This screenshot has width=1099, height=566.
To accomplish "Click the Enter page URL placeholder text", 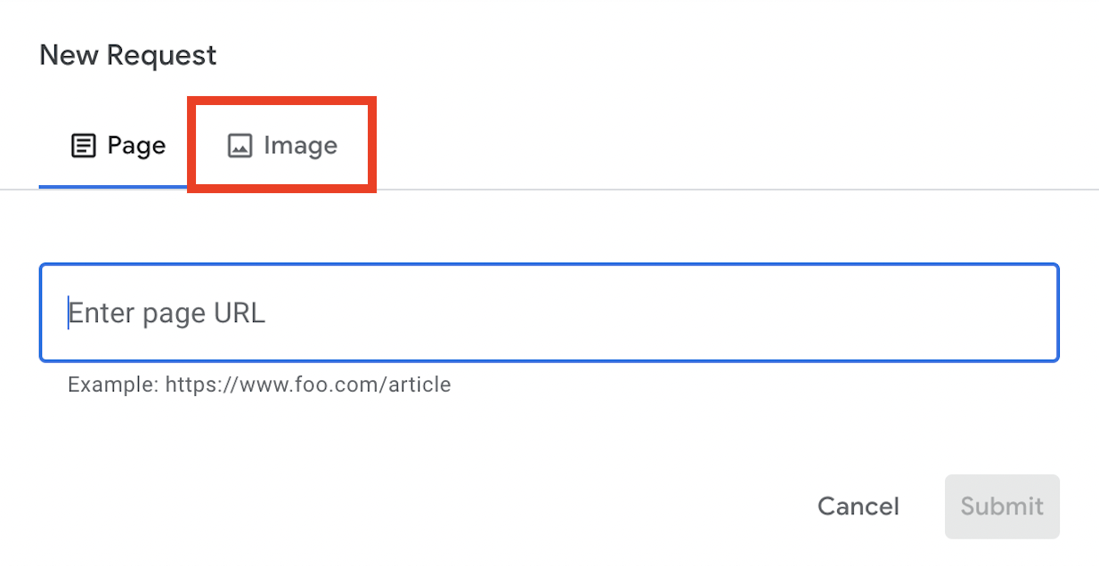I will click(x=167, y=313).
